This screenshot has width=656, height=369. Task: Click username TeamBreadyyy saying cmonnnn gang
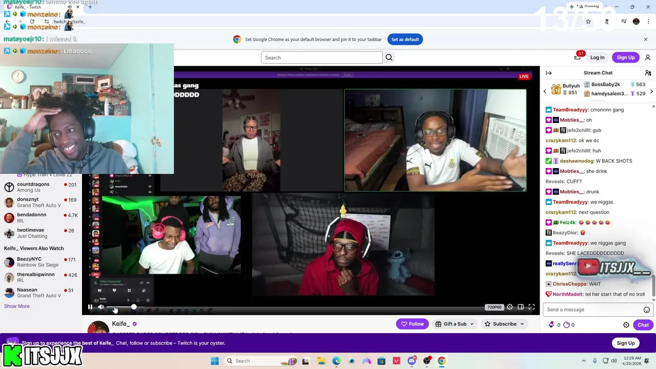coord(570,110)
